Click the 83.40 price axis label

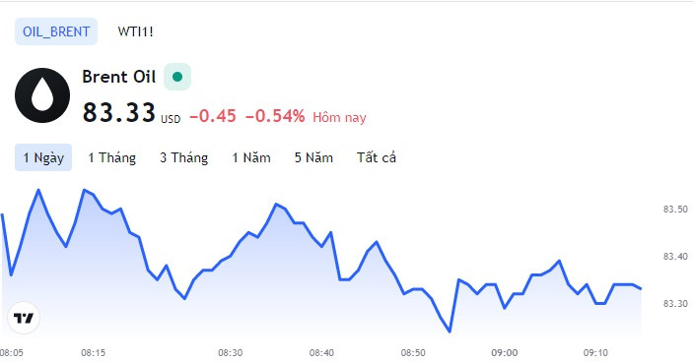(x=675, y=257)
